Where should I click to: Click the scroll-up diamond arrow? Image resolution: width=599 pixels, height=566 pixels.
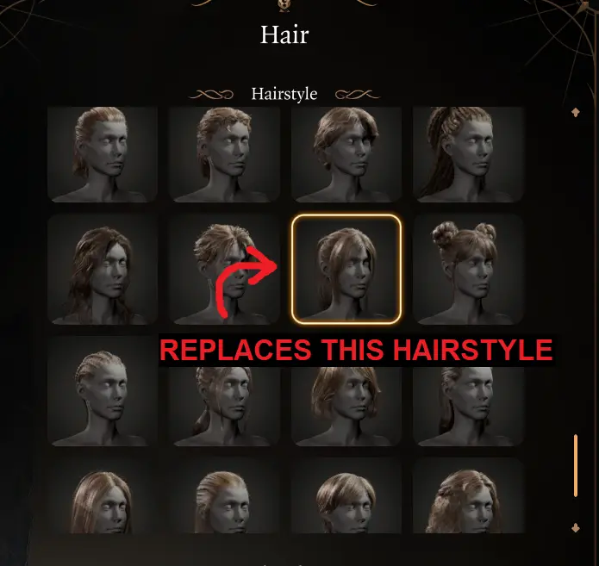point(576,112)
